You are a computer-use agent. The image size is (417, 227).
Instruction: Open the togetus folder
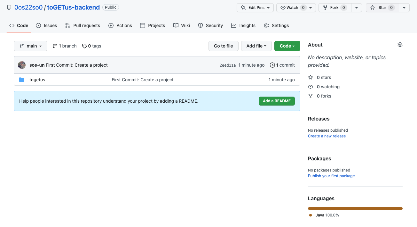click(x=37, y=80)
